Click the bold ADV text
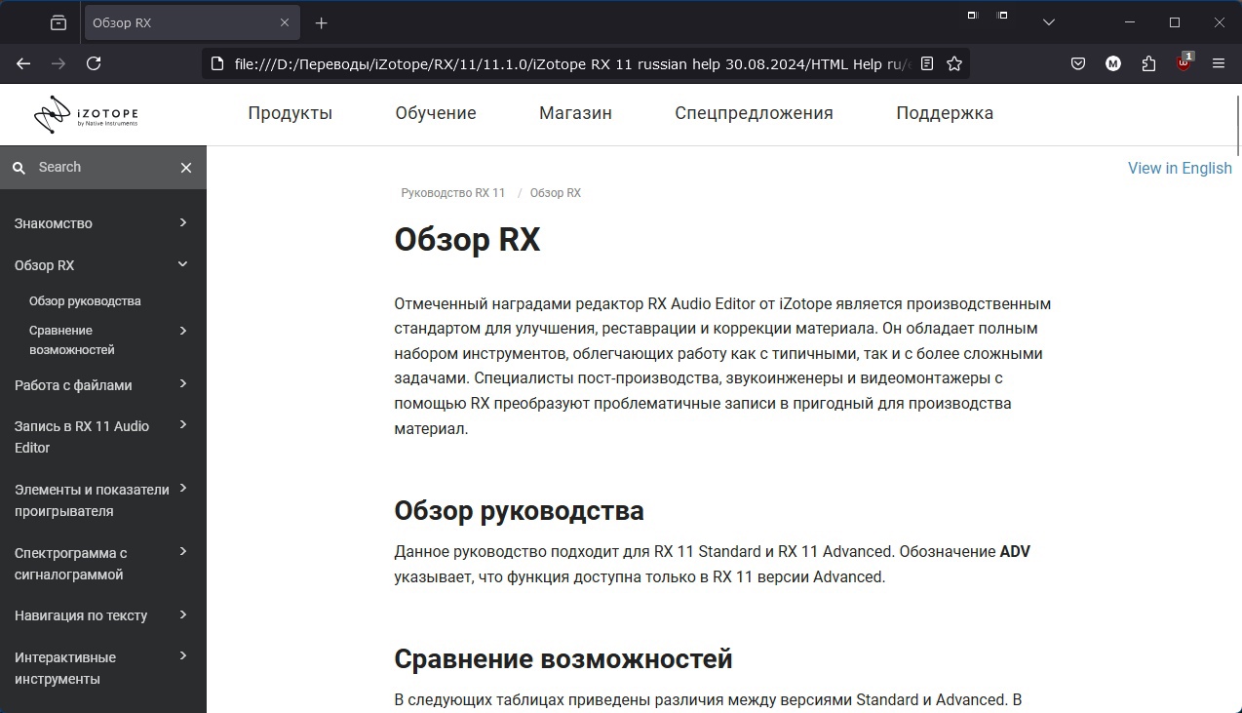The image size is (1242, 713). tap(1015, 552)
